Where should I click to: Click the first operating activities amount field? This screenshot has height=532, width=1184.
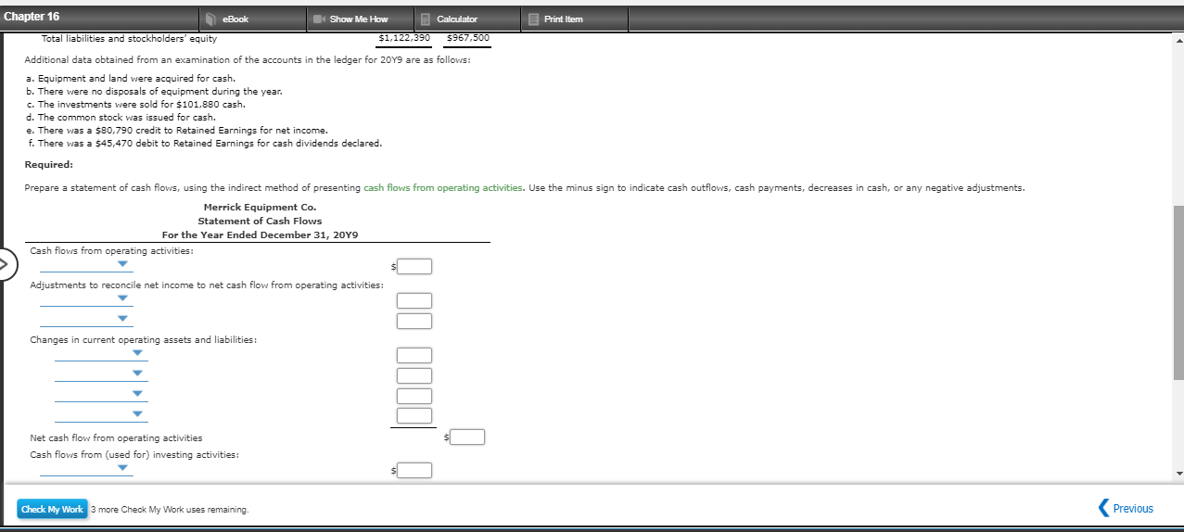point(415,267)
